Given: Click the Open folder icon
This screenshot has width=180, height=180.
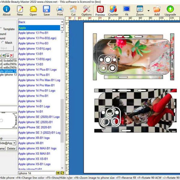Looking at the screenshot, I should pyautogui.click(x=33, y=10).
